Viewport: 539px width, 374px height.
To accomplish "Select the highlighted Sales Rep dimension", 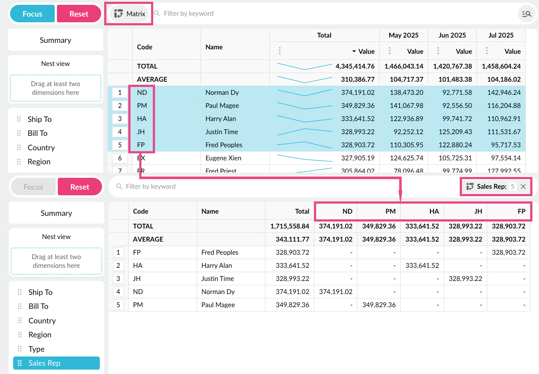I will tap(56, 363).
